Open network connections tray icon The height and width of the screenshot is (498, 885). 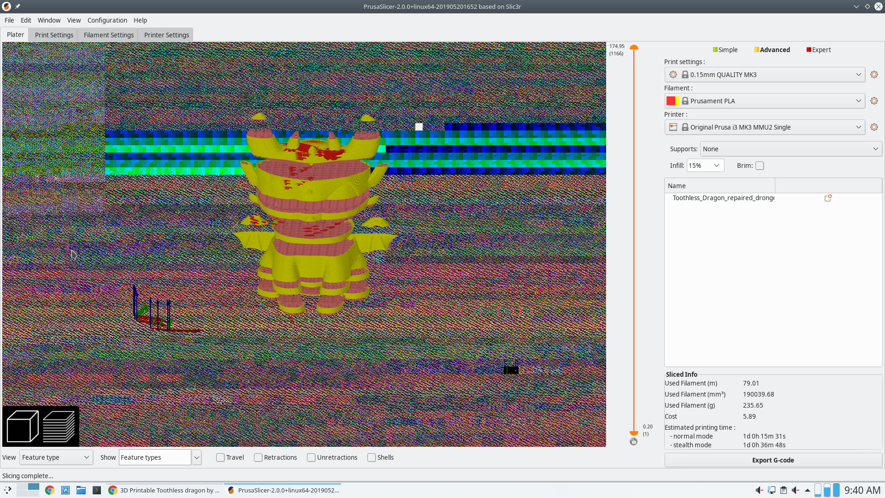tap(771, 490)
